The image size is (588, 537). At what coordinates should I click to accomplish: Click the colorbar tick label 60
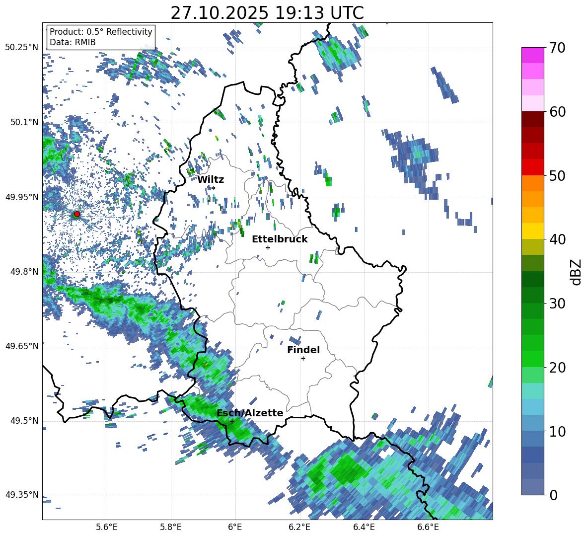tap(557, 112)
